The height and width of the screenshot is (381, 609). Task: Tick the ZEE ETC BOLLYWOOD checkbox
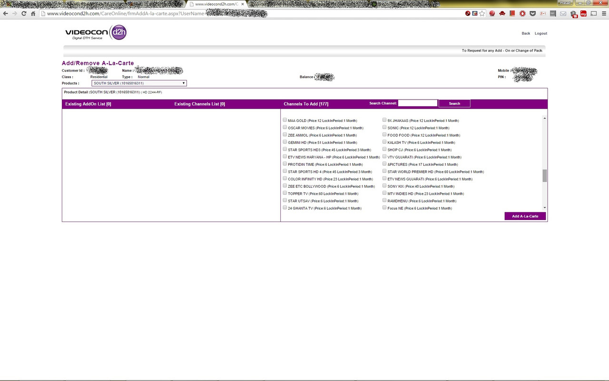tap(285, 186)
